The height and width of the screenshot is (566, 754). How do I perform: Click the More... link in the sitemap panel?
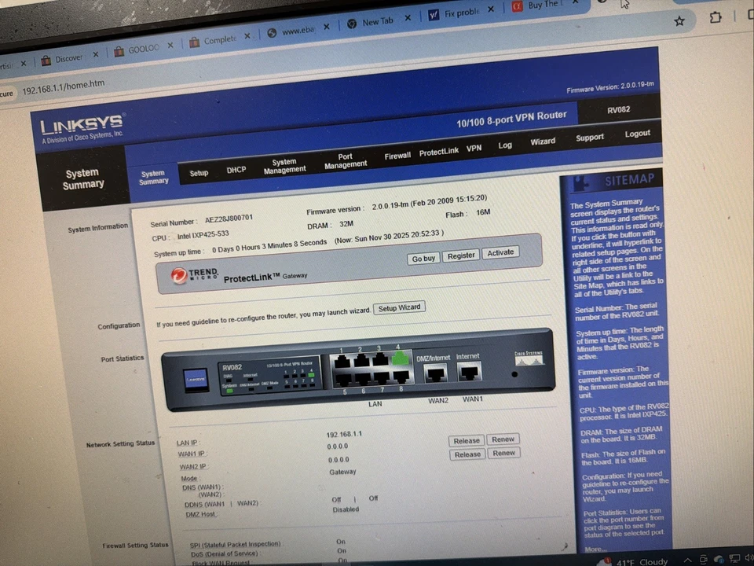coord(595,548)
